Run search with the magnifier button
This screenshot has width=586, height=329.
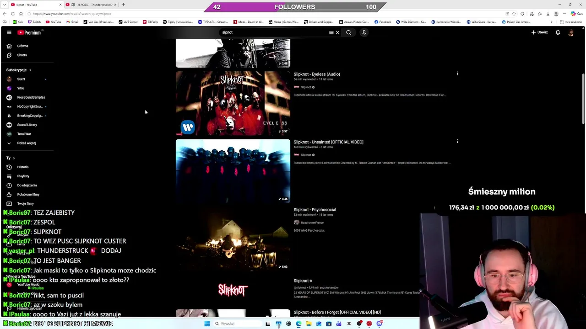coord(348,32)
